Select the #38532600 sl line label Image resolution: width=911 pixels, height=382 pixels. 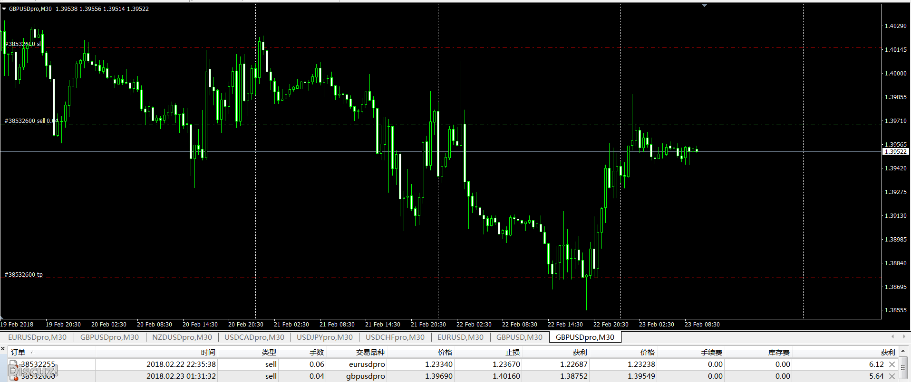(x=22, y=44)
